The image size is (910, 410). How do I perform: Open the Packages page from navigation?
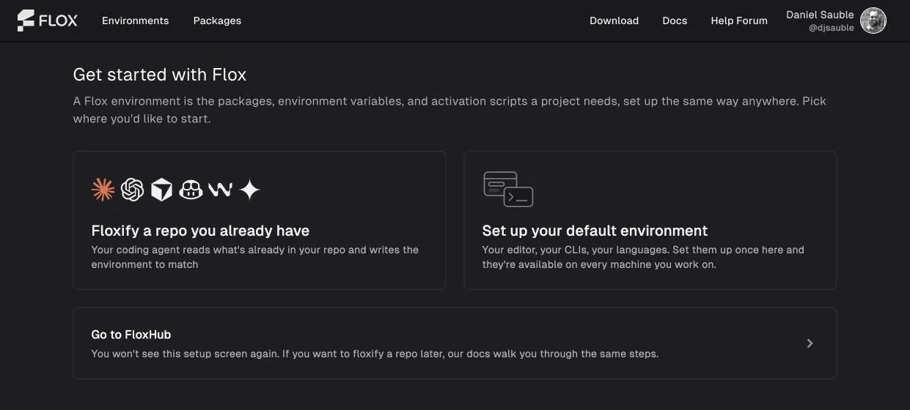(217, 20)
